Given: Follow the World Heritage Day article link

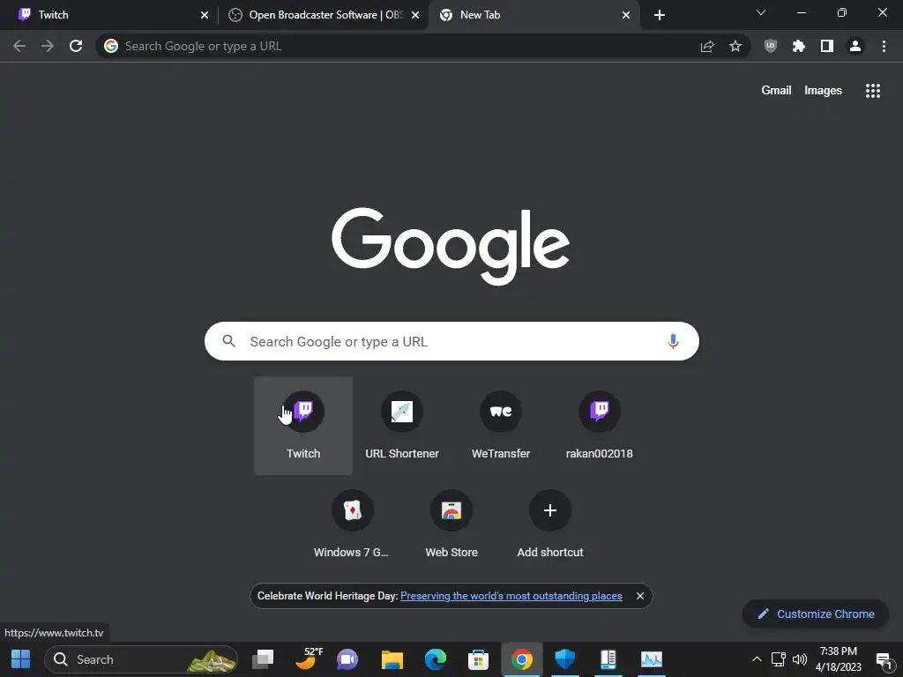Looking at the screenshot, I should [x=511, y=596].
